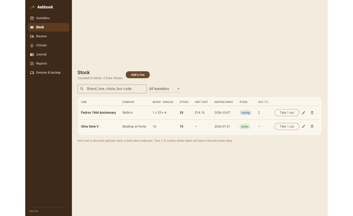Screen dimensions: 353x216
Task: Click the 2026-10-07 resting since date
Action: (222, 113)
